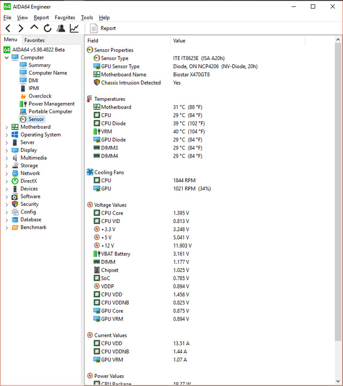Select the CPU Core voltage row
Viewport: 343px width, 386px height.
(196, 213)
